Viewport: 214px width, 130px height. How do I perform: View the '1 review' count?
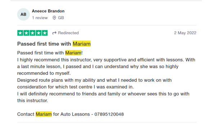[40, 18]
